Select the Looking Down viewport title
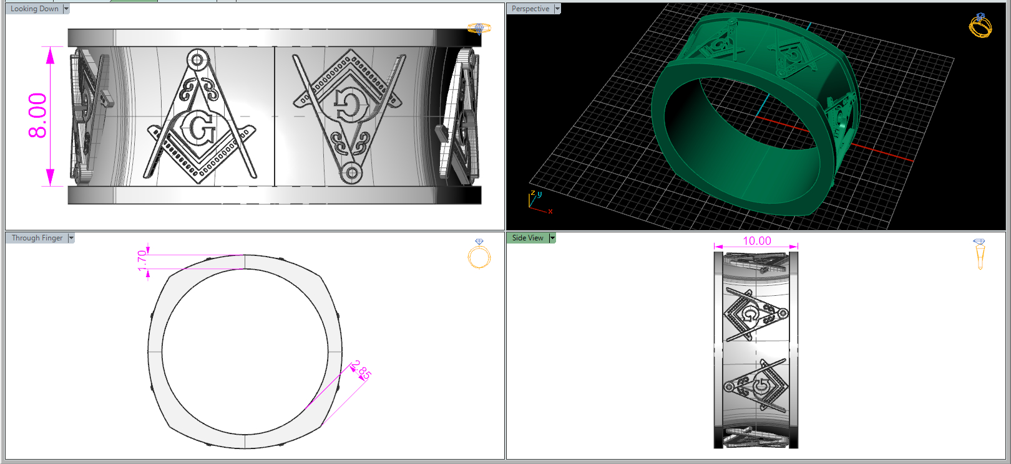 34,9
